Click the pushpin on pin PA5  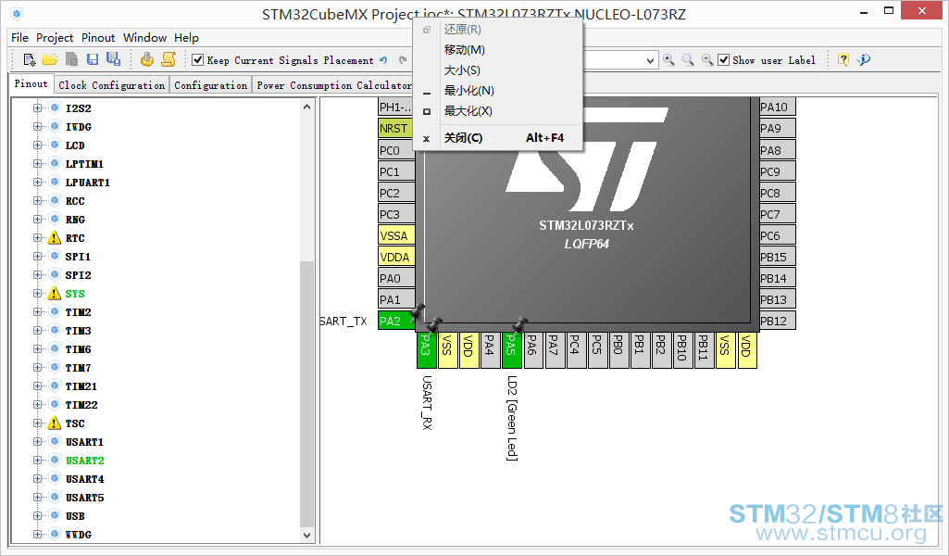pyautogui.click(x=520, y=324)
